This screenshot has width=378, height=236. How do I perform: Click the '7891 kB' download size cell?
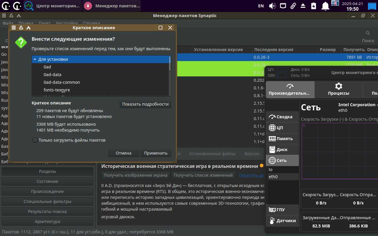[354, 57]
